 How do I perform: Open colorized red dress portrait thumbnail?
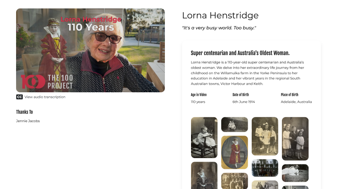pyautogui.click(x=234, y=152)
